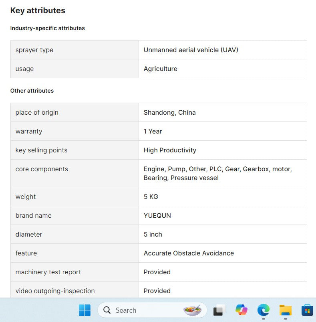Viewport: 316px width, 322px height.
Task: Click the "Accurate Obstacle Avoidance" feature value
Action: coord(189,253)
